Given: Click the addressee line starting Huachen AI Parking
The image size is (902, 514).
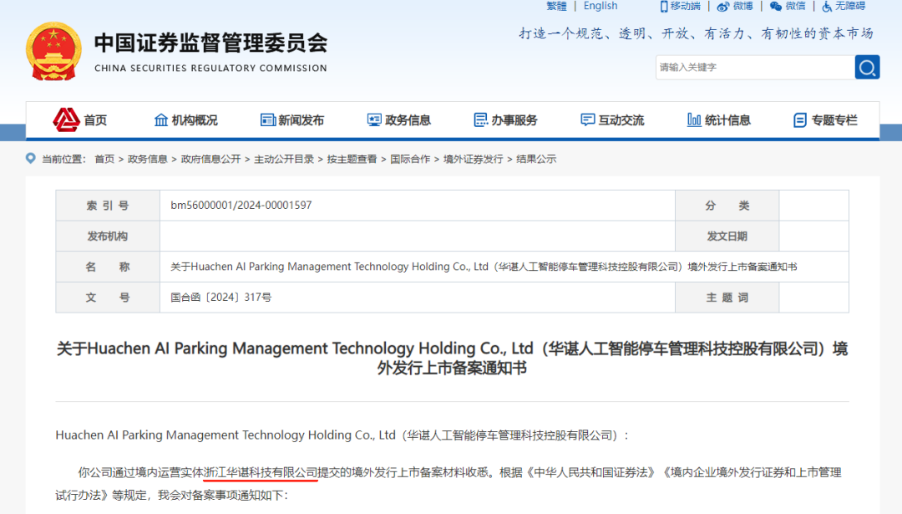Looking at the screenshot, I should tap(342, 435).
